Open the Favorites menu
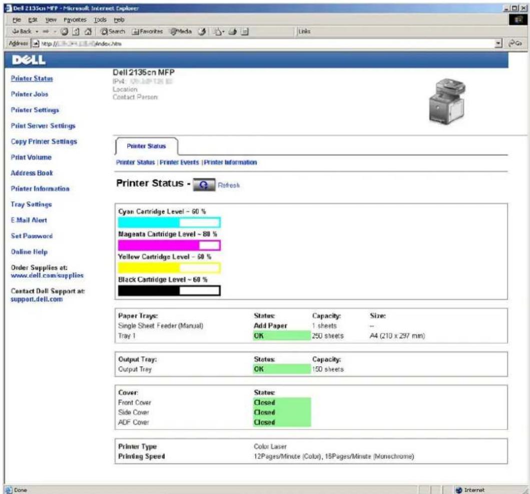The height and width of the screenshot is (494, 530). point(75,20)
